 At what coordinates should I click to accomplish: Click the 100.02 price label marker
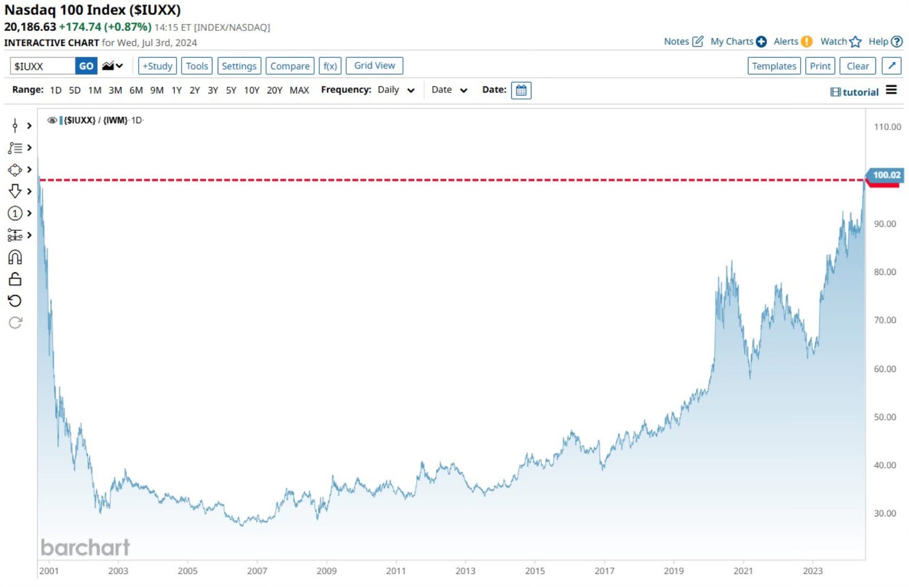coord(885,175)
